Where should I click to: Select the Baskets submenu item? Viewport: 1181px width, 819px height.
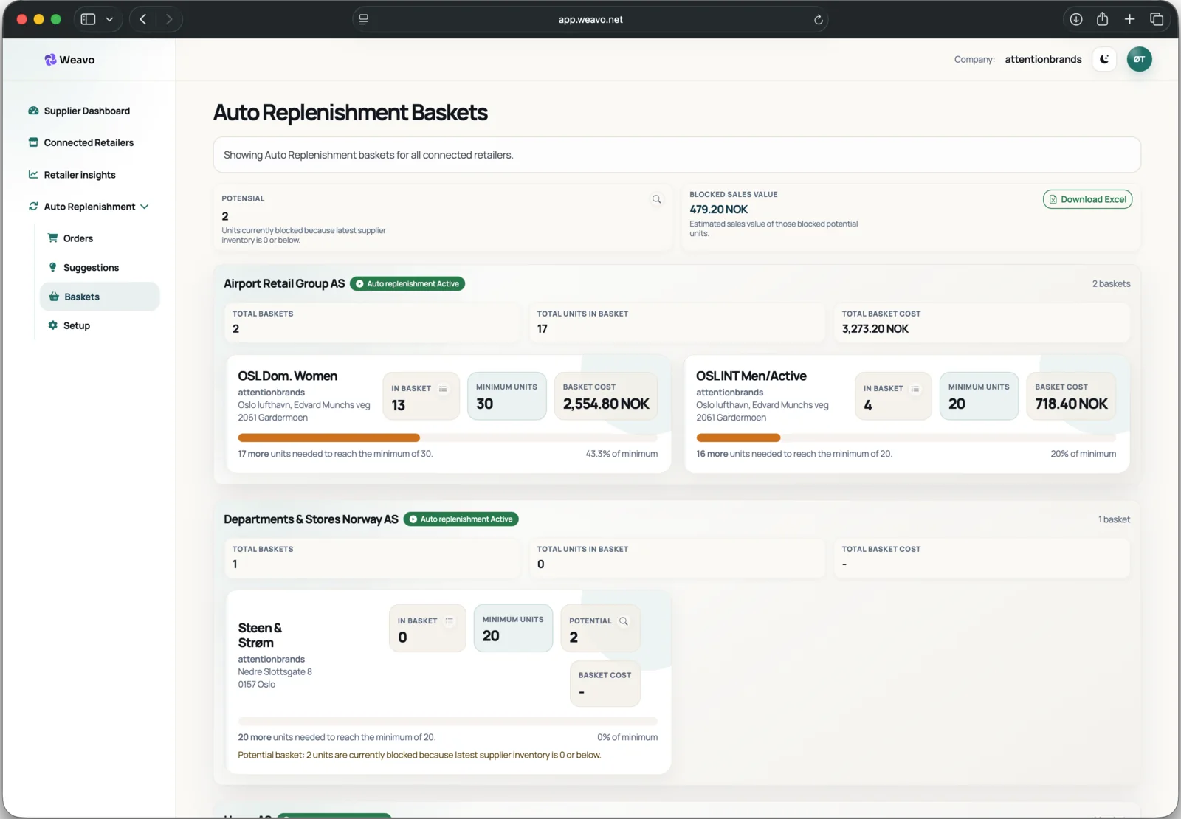[100, 297]
